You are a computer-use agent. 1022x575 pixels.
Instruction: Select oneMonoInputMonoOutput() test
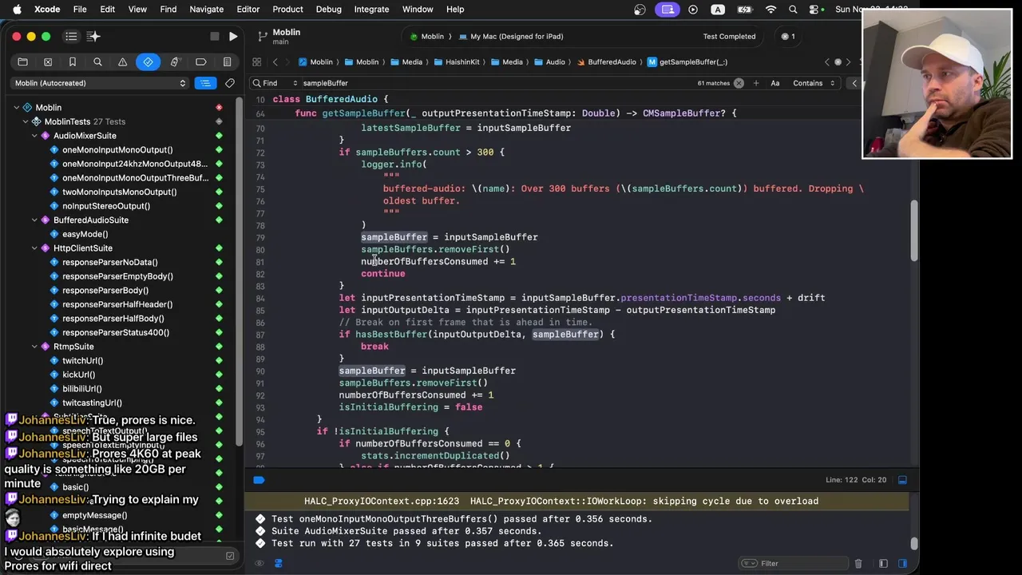pyautogui.click(x=117, y=150)
